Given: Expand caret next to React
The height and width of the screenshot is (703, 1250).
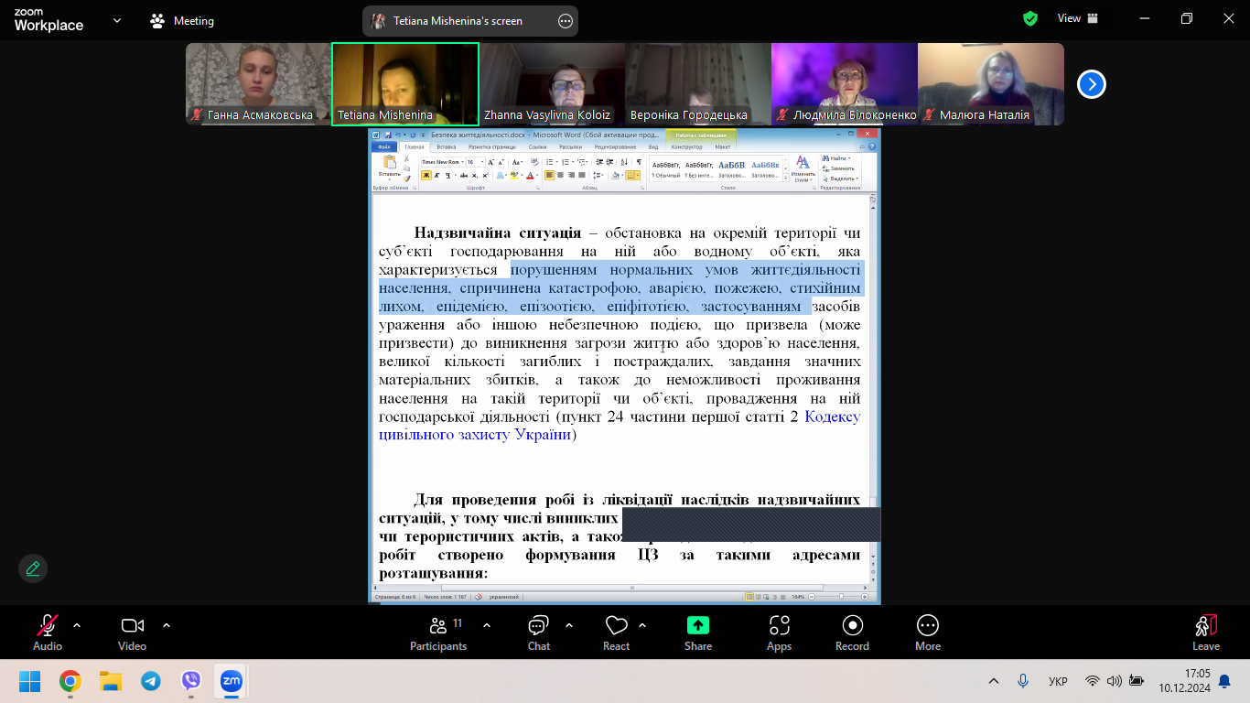Looking at the screenshot, I should point(642,625).
